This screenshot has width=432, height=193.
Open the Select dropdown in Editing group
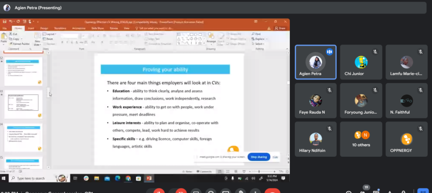(x=258, y=44)
